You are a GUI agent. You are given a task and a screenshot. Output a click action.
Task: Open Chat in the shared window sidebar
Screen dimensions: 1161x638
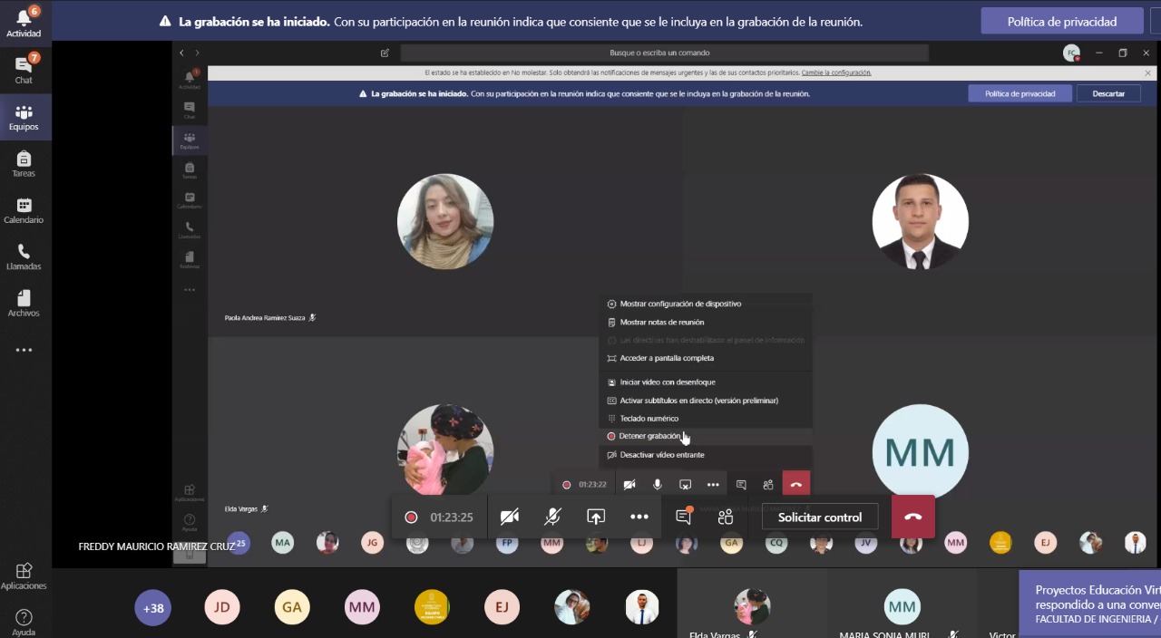190,111
